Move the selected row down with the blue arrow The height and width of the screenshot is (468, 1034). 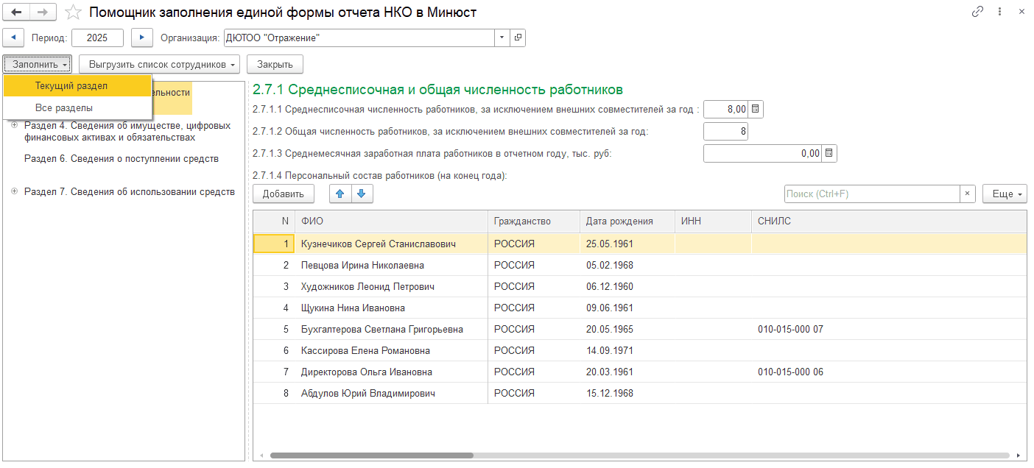(361, 194)
